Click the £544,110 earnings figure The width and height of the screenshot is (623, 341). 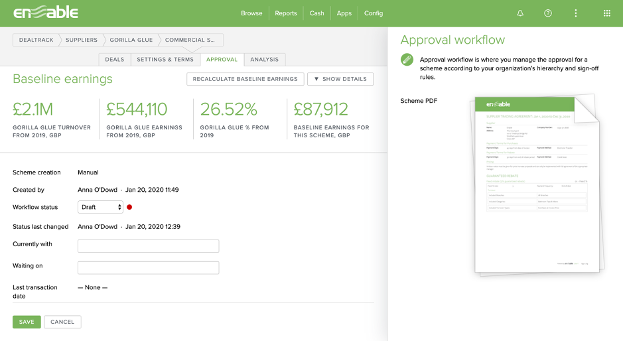137,109
